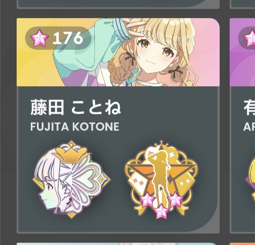Open Fujita Kotone's banner illustration

pyautogui.click(x=118, y=52)
